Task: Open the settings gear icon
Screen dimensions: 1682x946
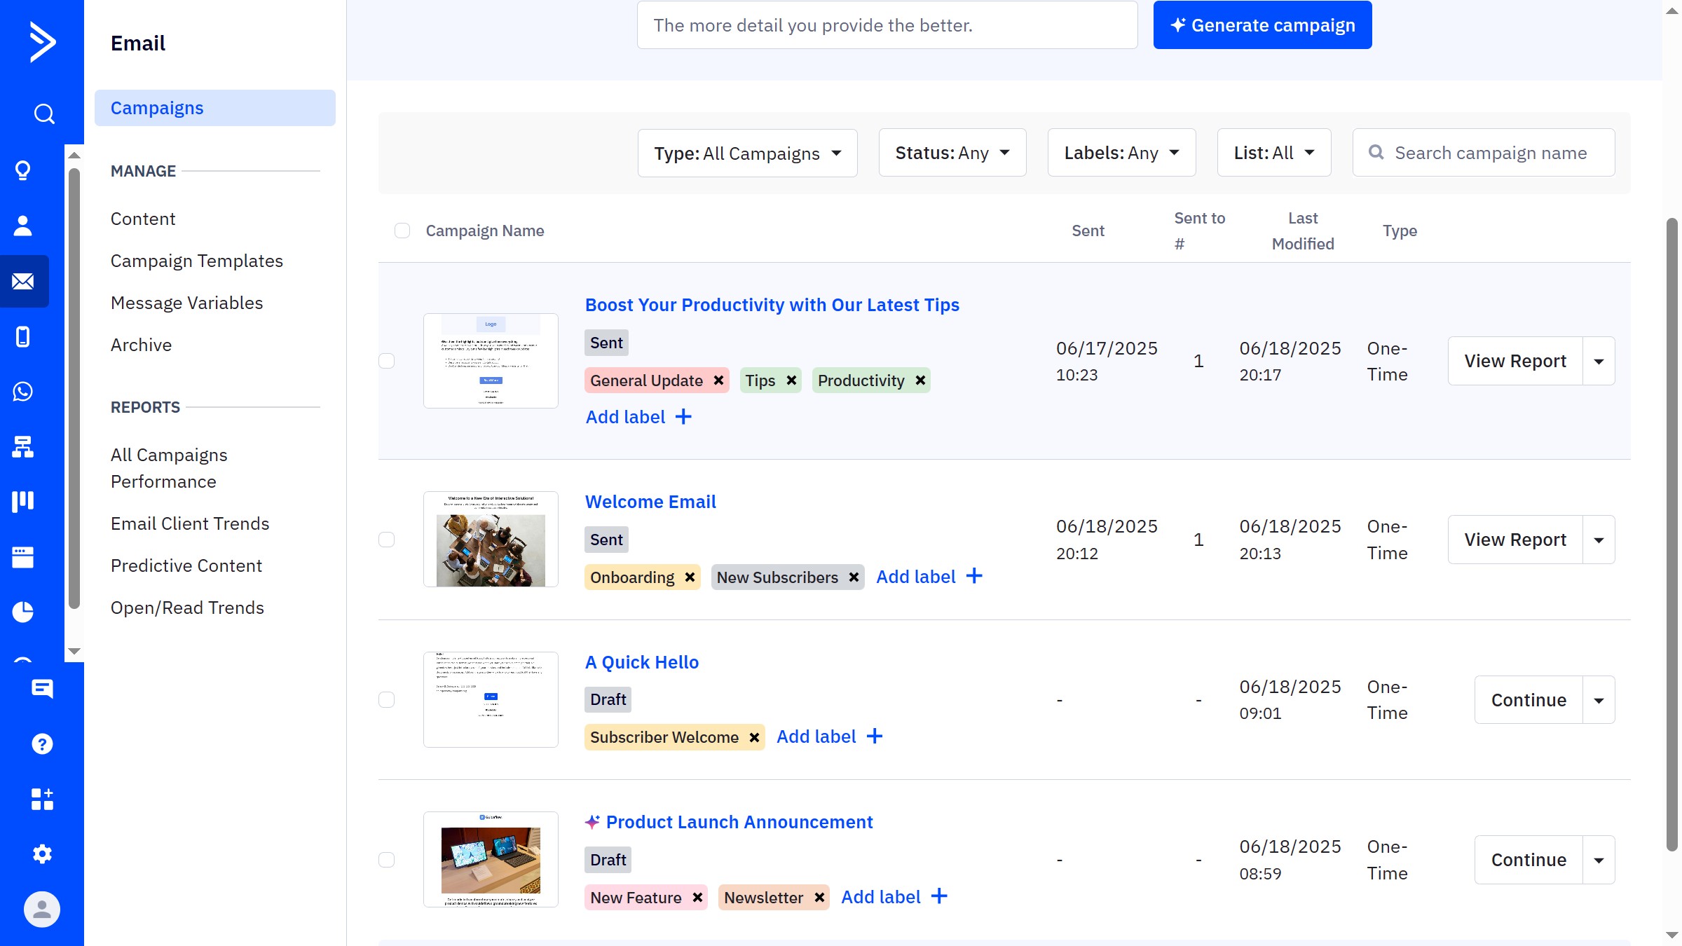Action: point(42,854)
